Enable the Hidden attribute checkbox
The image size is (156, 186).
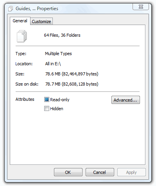47,108
